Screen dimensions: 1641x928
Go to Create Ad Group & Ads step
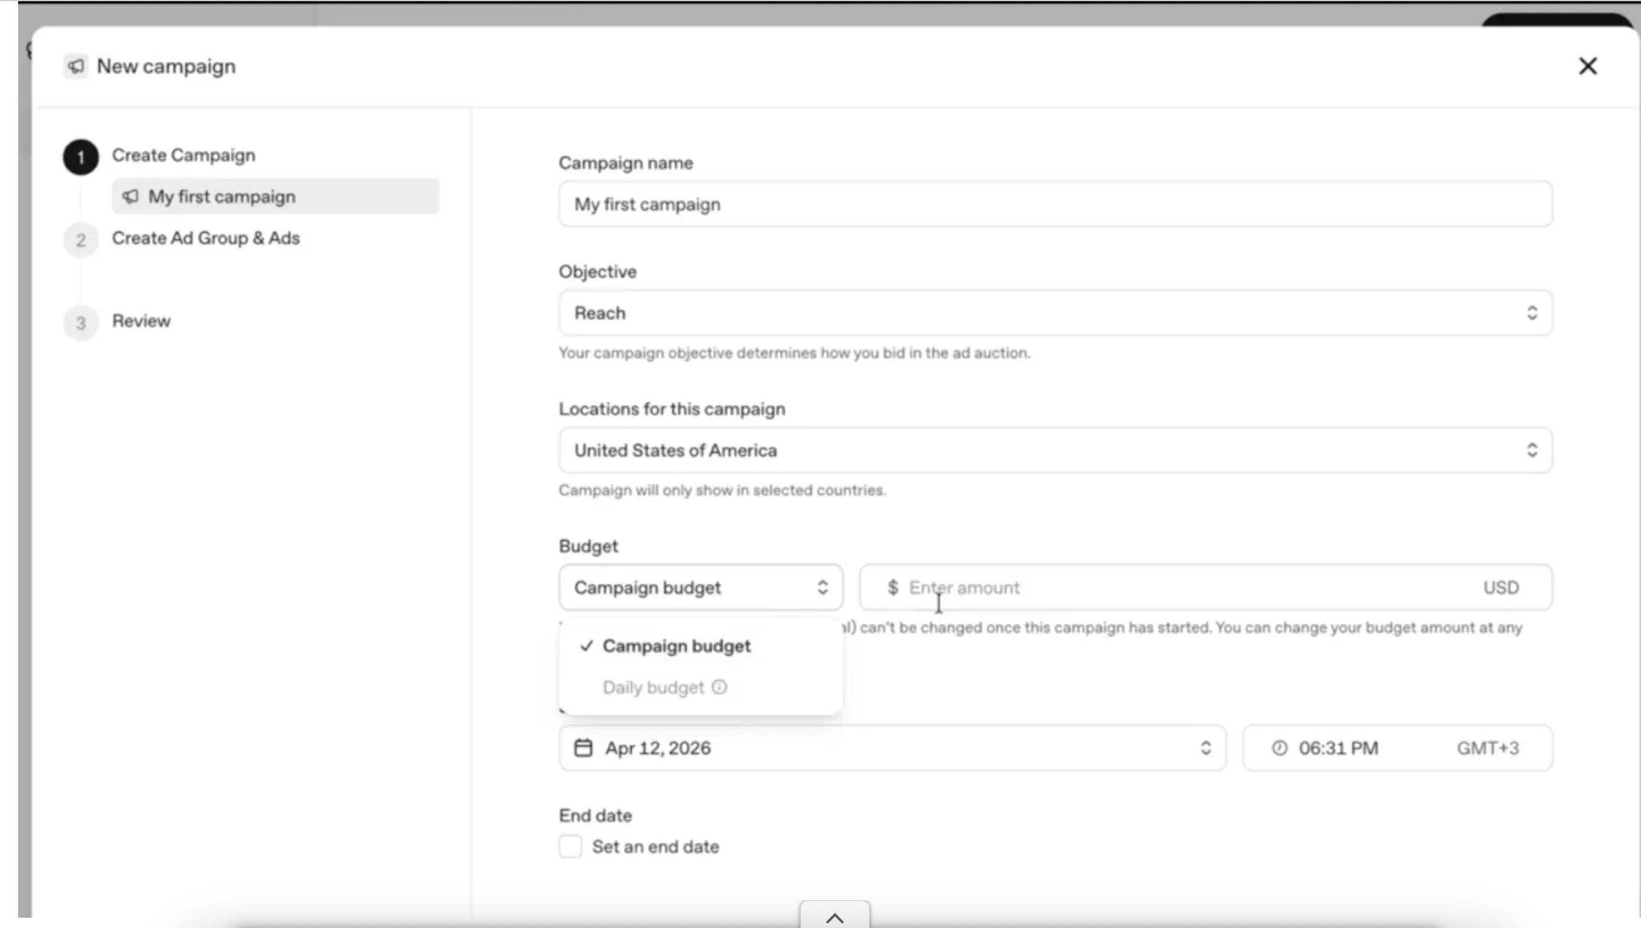coord(205,239)
